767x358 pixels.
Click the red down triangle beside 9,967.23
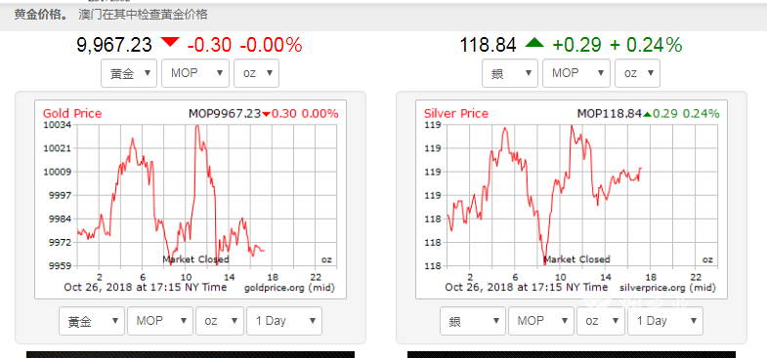click(x=170, y=42)
